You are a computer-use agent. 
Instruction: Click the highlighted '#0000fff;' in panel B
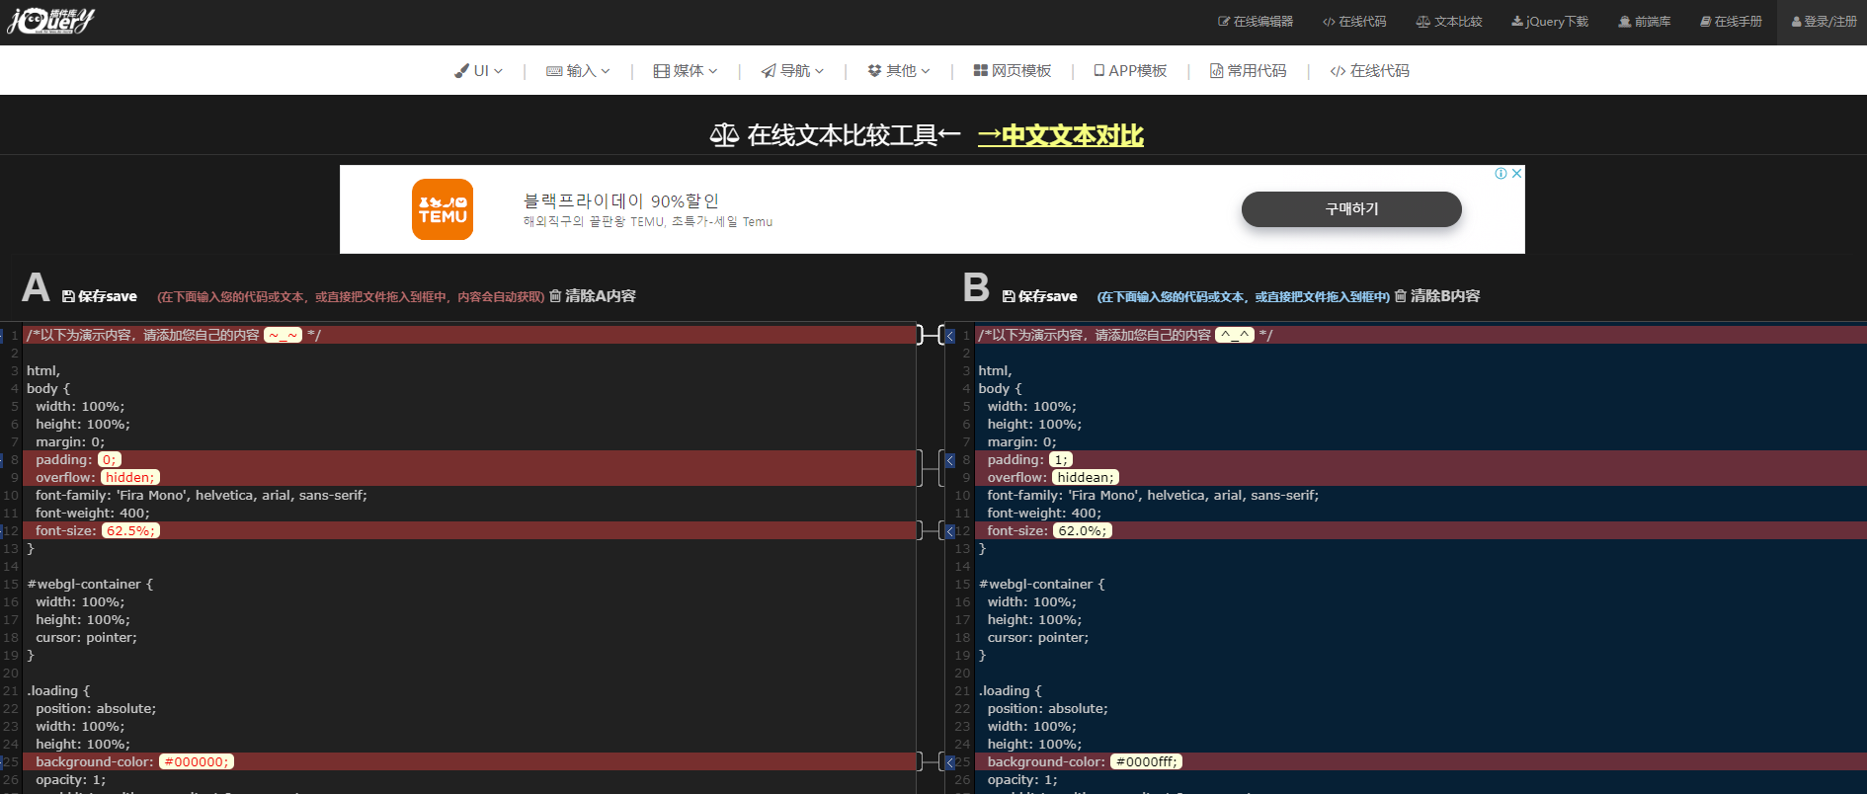pyautogui.click(x=1147, y=762)
